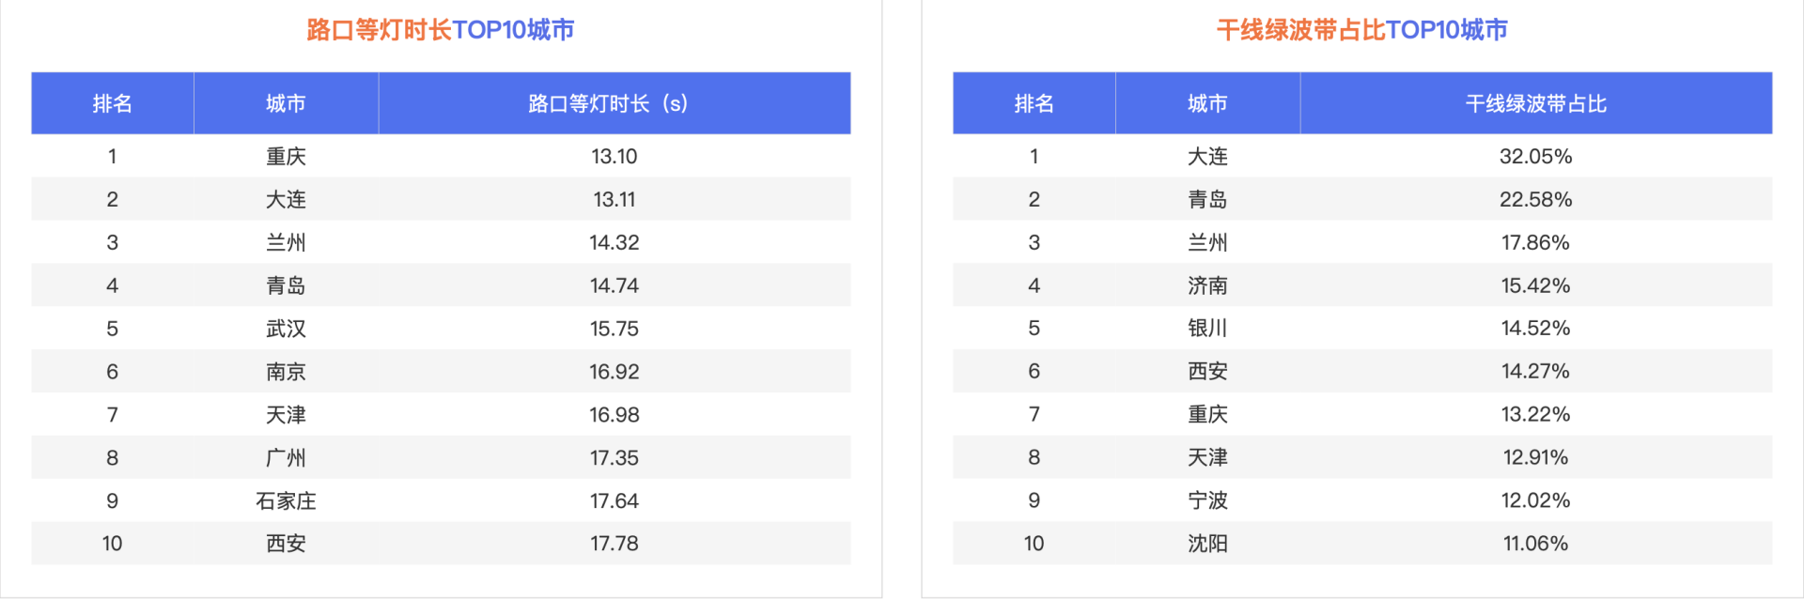The image size is (1804, 599).
Task: Click the 银川 city cell
Action: tap(1207, 329)
